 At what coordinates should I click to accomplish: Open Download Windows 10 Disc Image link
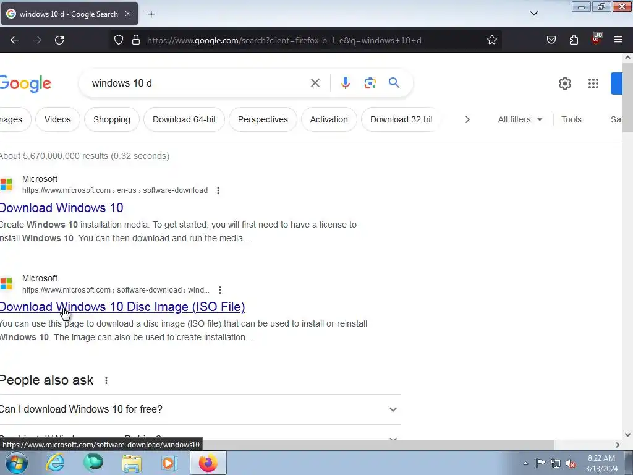pos(122,307)
